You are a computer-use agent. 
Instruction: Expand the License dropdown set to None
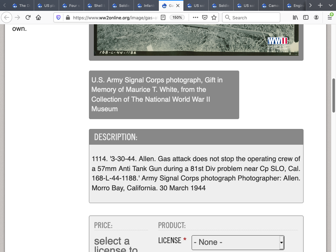pyautogui.click(x=238, y=242)
